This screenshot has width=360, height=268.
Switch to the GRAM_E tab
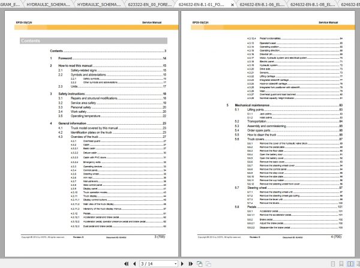[x=10, y=4]
